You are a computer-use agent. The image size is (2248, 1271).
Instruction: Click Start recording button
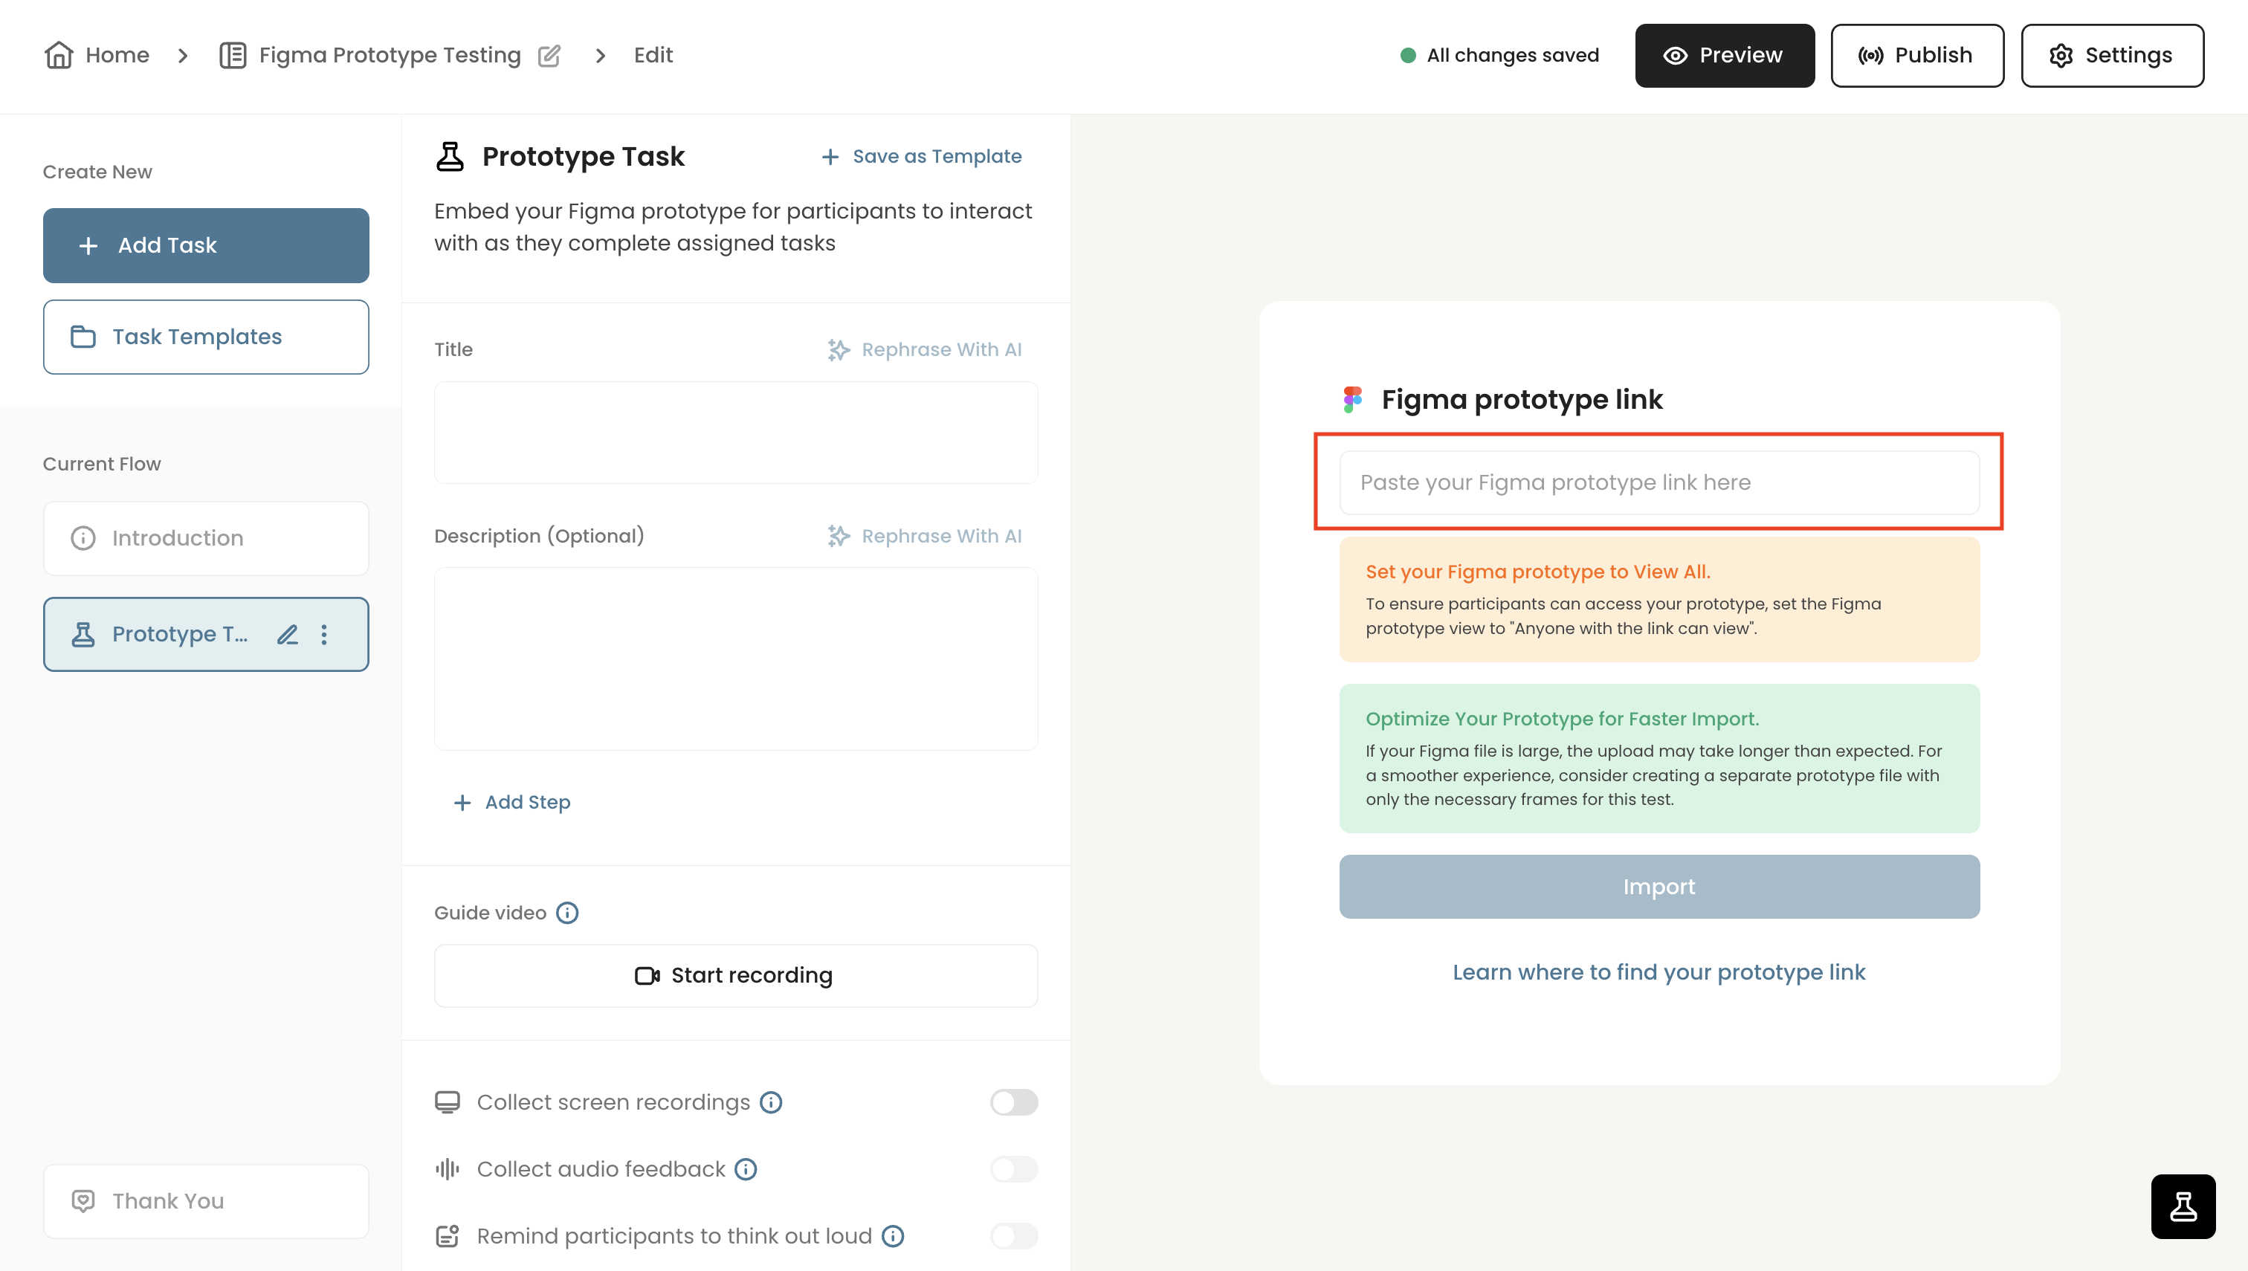(x=736, y=976)
